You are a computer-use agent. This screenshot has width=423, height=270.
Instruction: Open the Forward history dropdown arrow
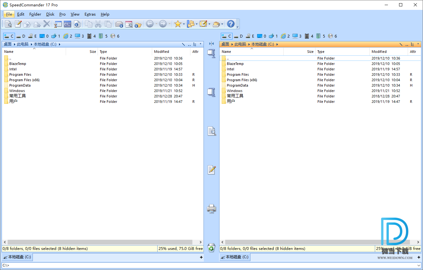[169, 24]
